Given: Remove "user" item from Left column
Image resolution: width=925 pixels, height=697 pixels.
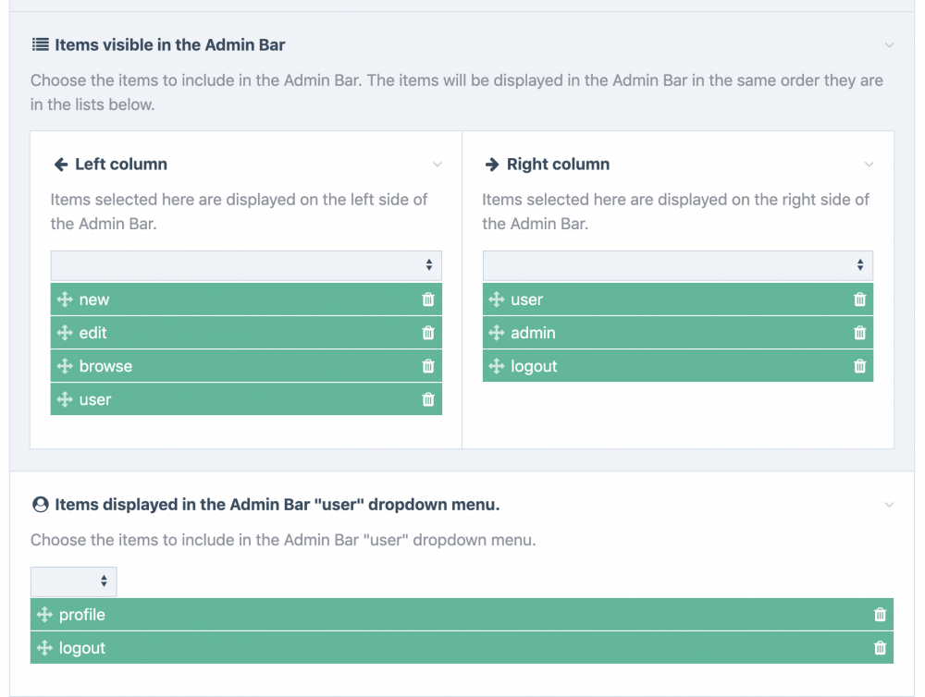Looking at the screenshot, I should click(428, 399).
